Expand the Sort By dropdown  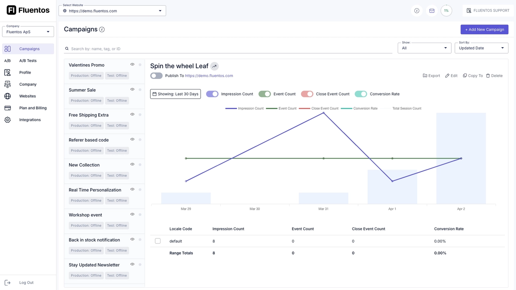[481, 48]
